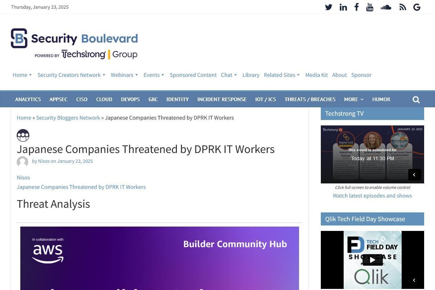Open the Library menu item

click(x=251, y=75)
